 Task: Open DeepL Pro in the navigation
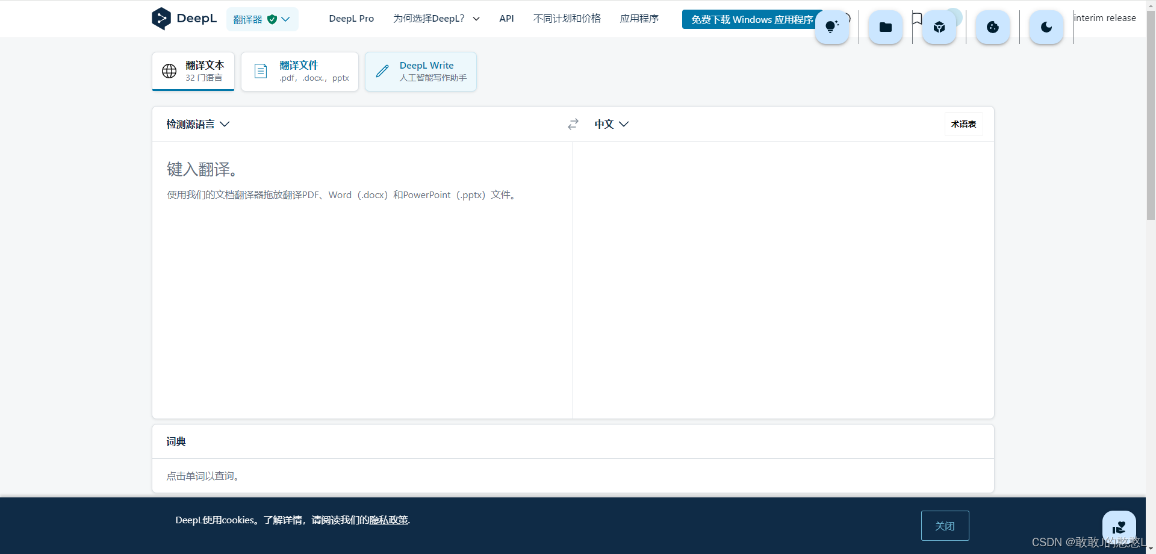352,19
